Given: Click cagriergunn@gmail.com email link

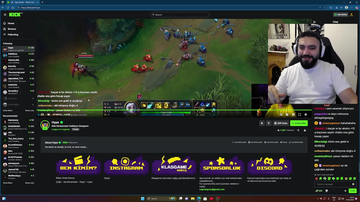Looking at the screenshot, I should click(212, 189).
